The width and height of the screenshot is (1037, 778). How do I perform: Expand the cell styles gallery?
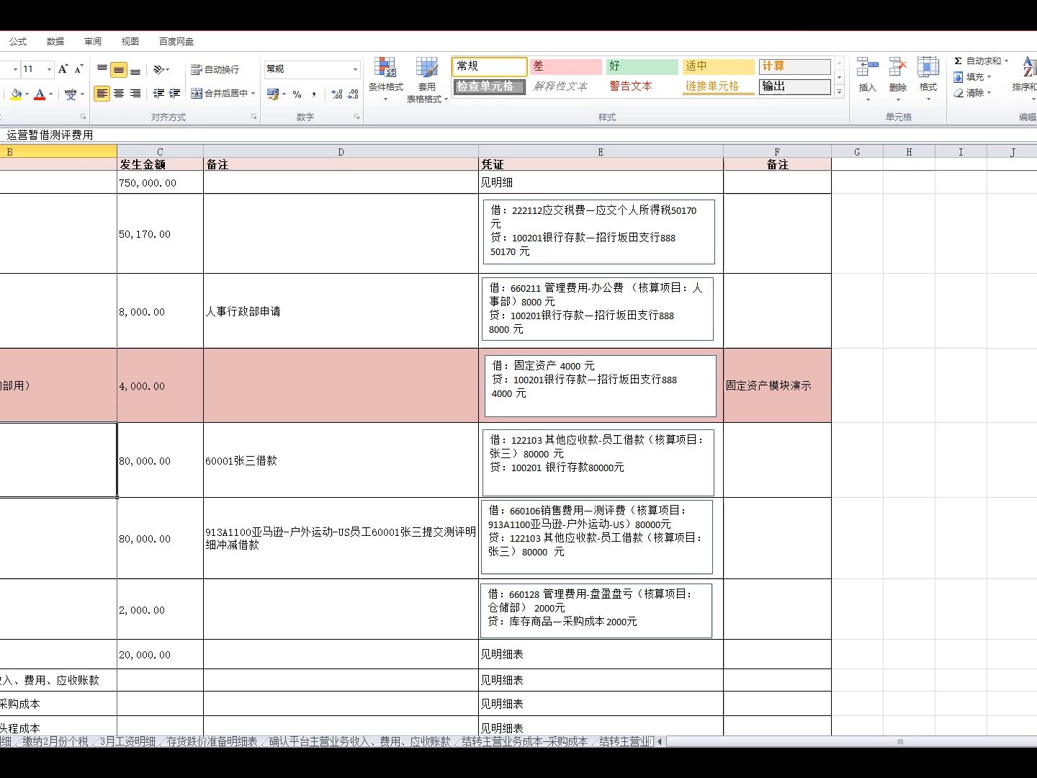[x=839, y=92]
